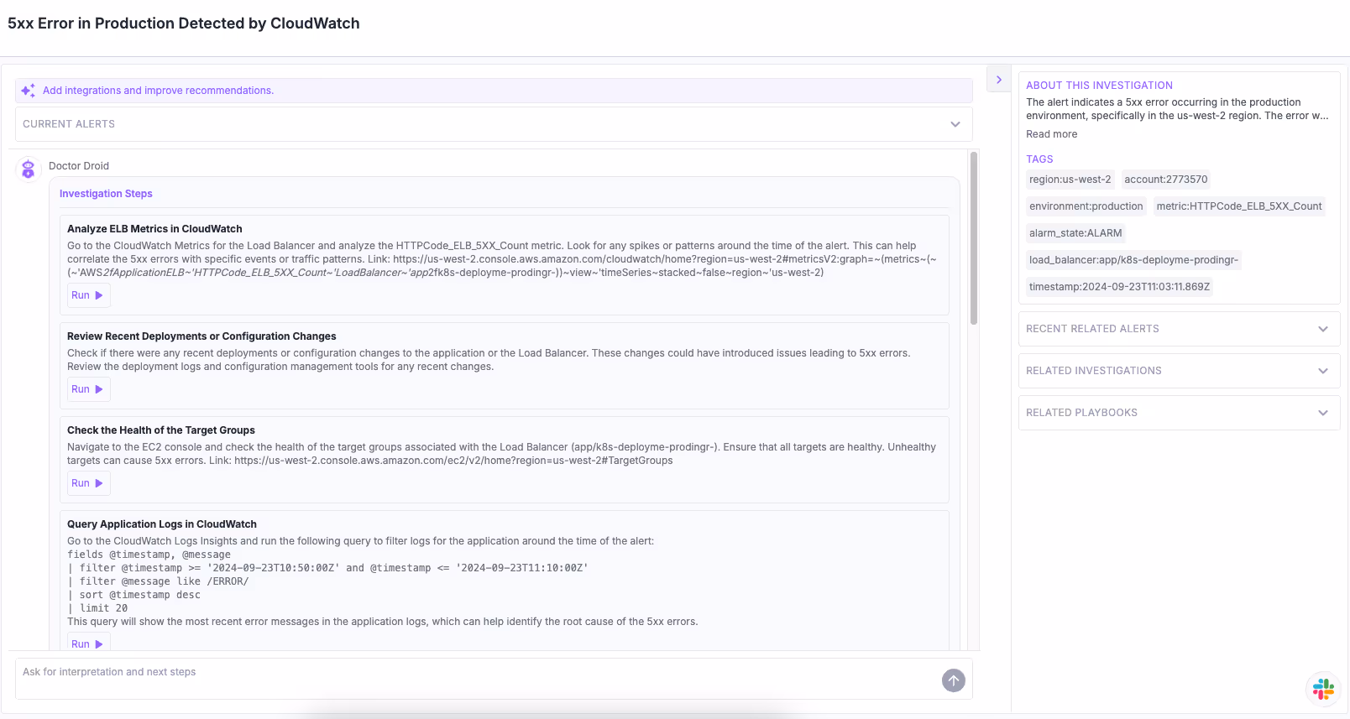This screenshot has height=719, width=1350.
Task: Select the load_balancer:app/k8s-deployme-prodingr- tag
Action: pos(1133,260)
